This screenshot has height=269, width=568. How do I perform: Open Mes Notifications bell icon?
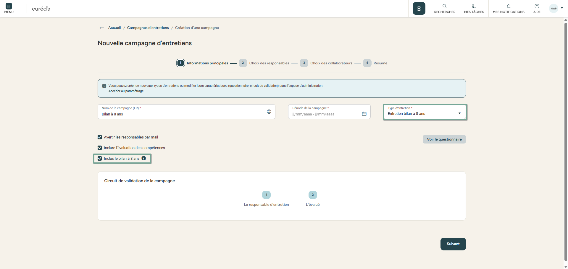tap(509, 6)
